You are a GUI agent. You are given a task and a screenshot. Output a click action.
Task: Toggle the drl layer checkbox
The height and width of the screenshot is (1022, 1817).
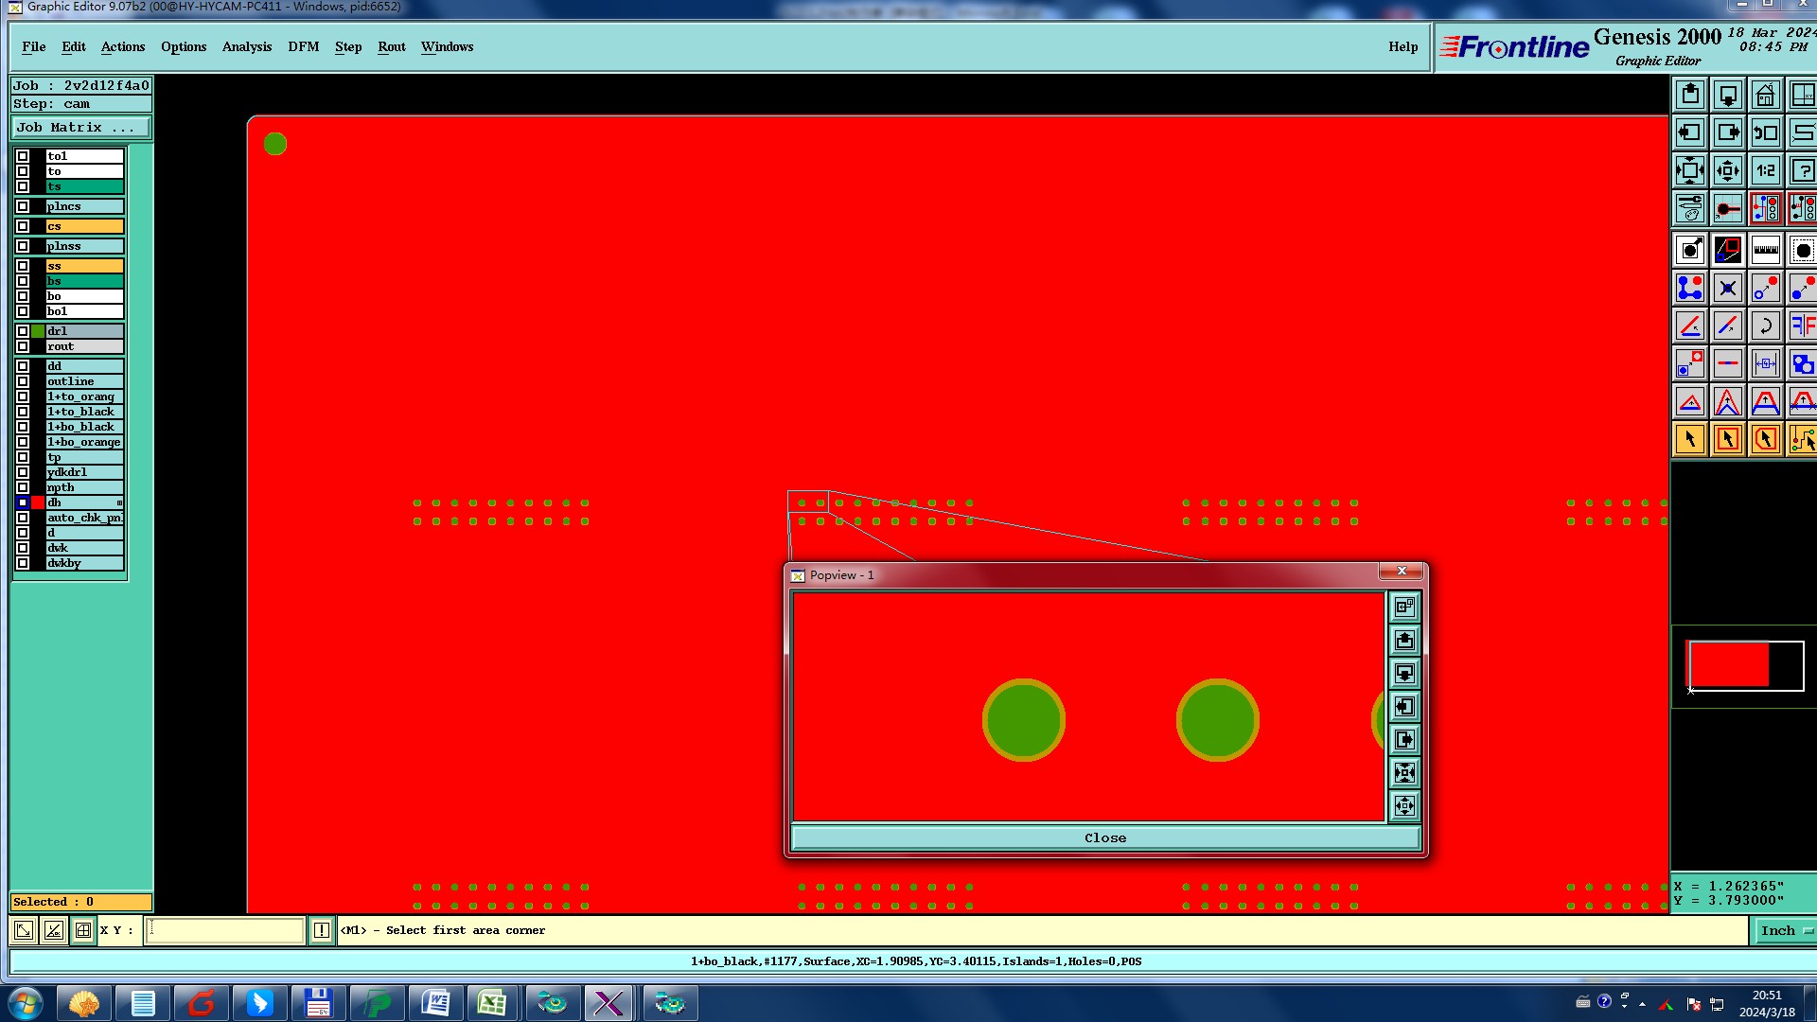[23, 331]
